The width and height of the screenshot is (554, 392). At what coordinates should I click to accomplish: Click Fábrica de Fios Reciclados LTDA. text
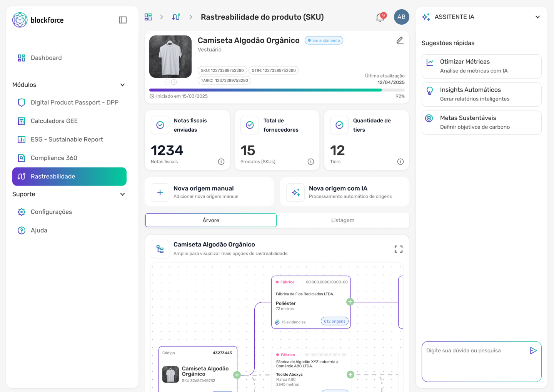[305, 294]
